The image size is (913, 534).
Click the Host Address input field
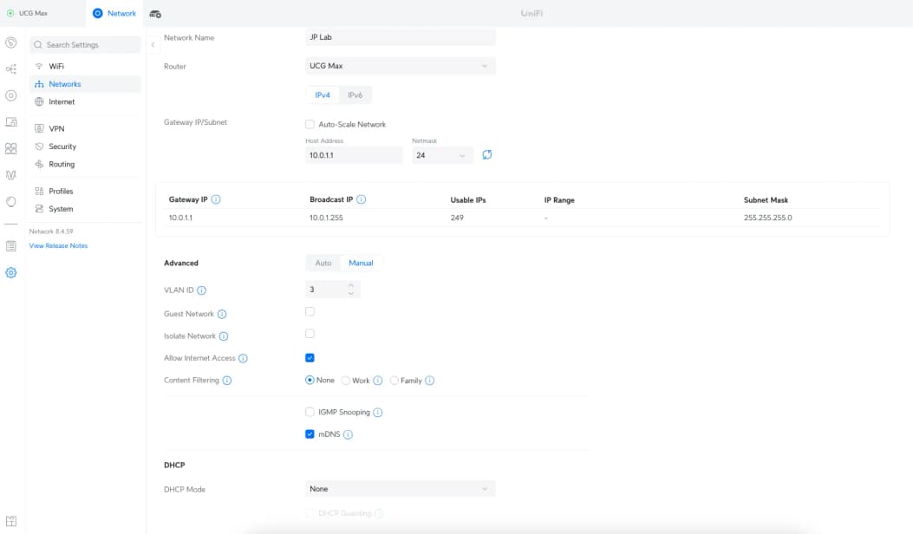click(353, 154)
